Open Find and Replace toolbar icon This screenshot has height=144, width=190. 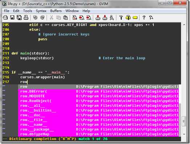[75, 17]
